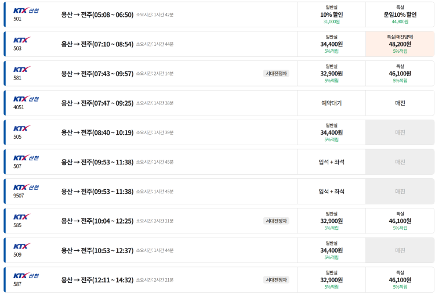Click 예약대기 for train 4051
Viewport: 435px width, 295px height.
[x=331, y=103]
